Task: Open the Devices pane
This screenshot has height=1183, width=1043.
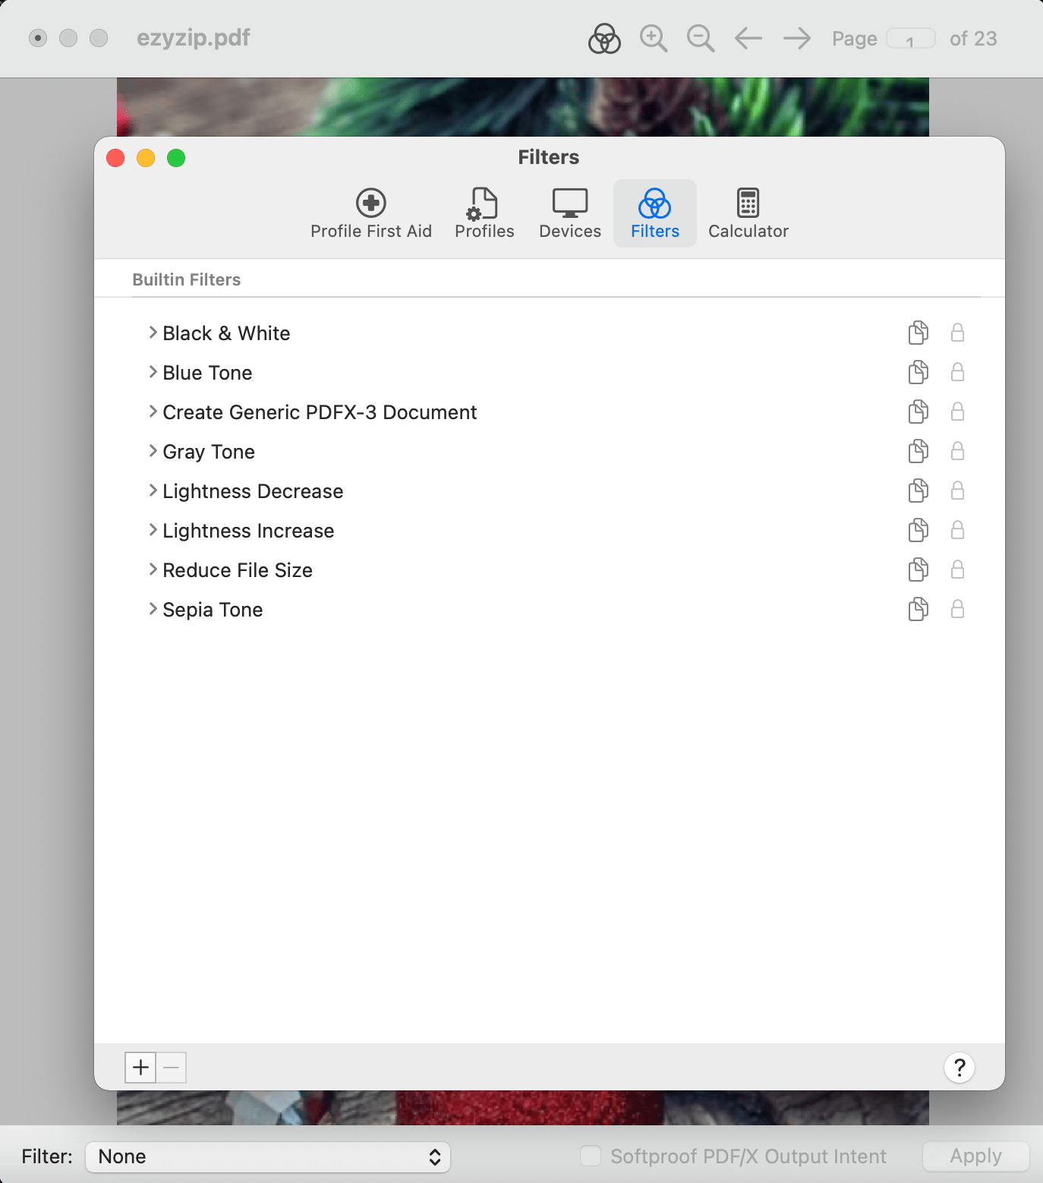Action: pos(569,213)
